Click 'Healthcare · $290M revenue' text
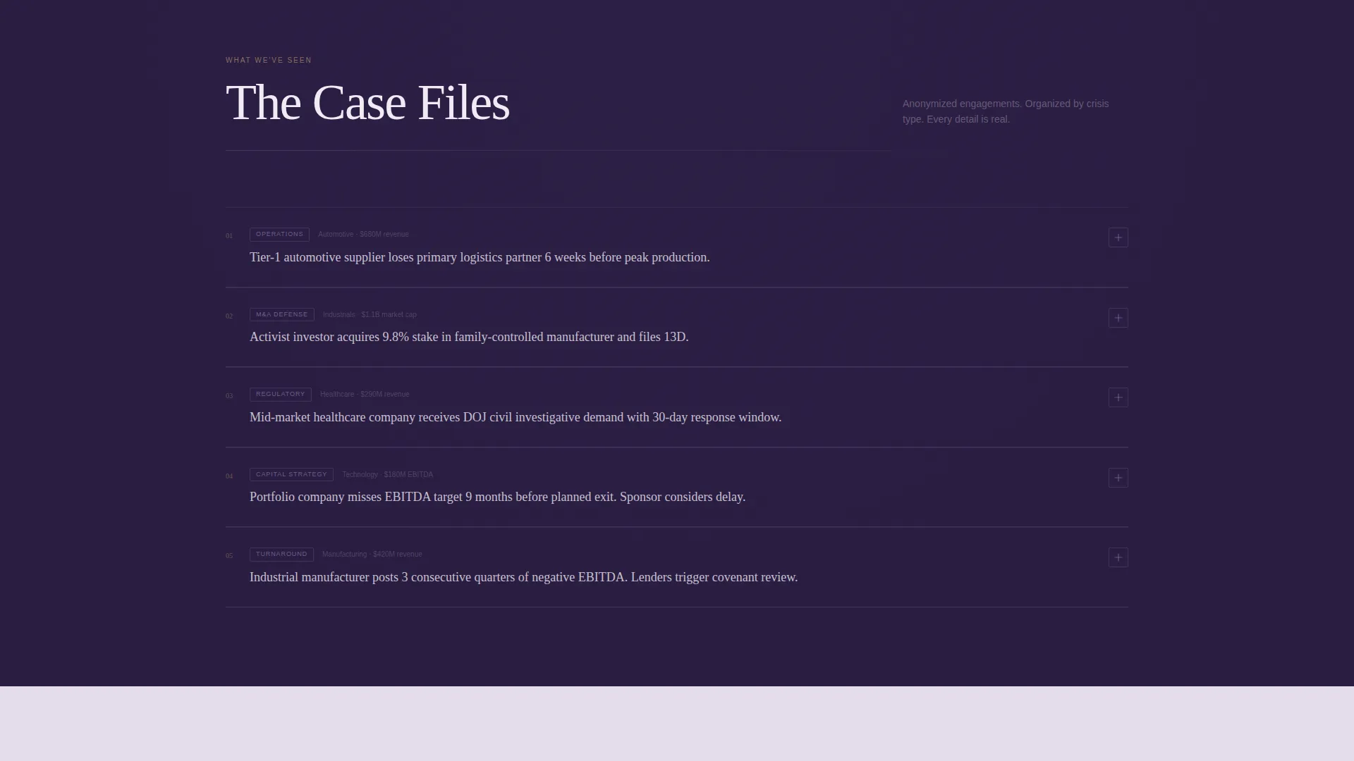 pos(365,395)
